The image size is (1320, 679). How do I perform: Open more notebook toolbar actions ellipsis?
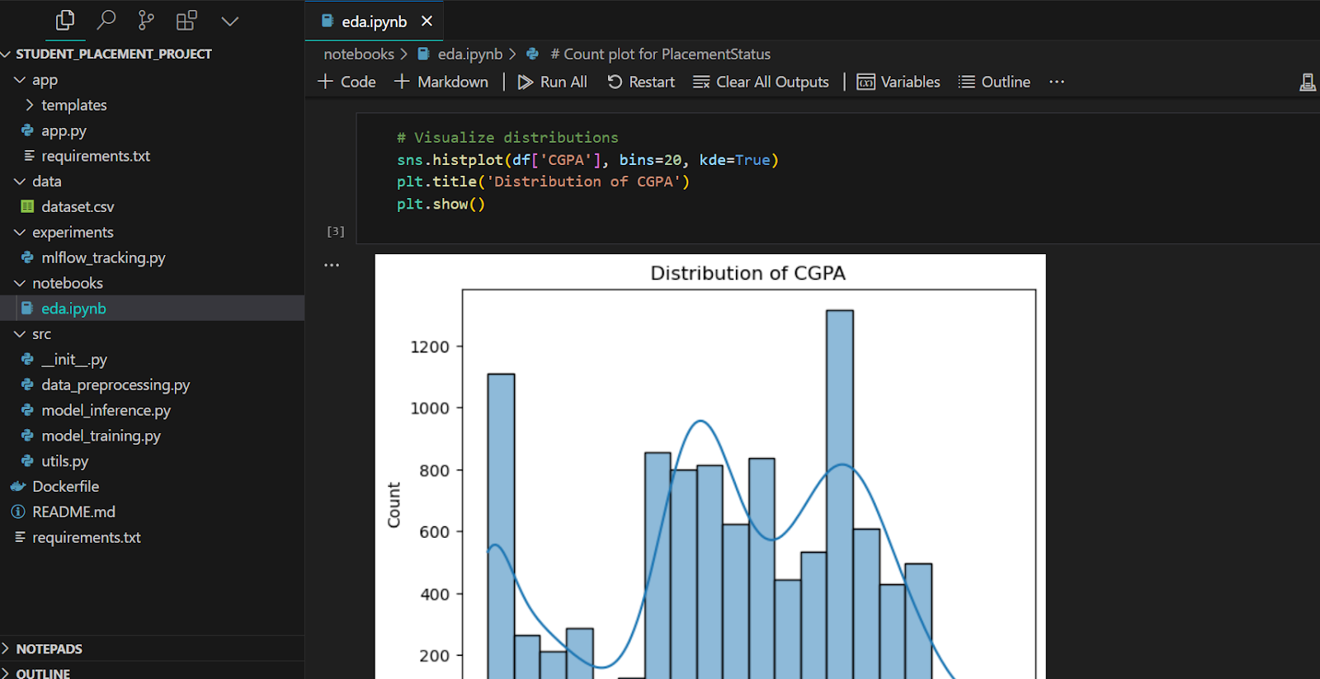(x=1057, y=82)
